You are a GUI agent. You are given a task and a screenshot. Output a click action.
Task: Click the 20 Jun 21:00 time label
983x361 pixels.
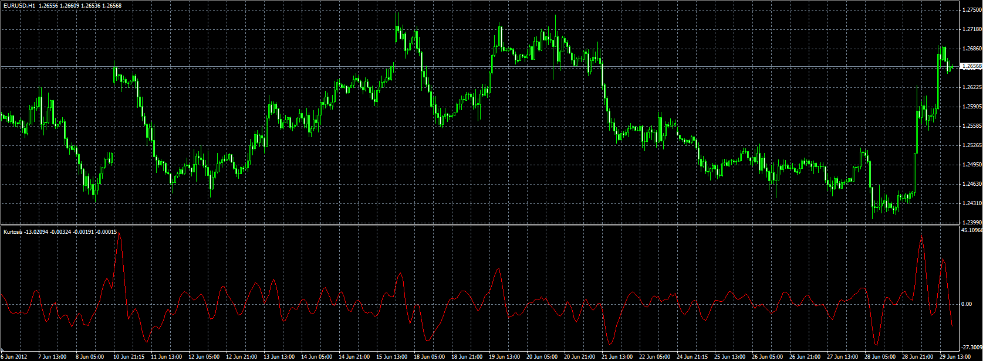pos(579,356)
